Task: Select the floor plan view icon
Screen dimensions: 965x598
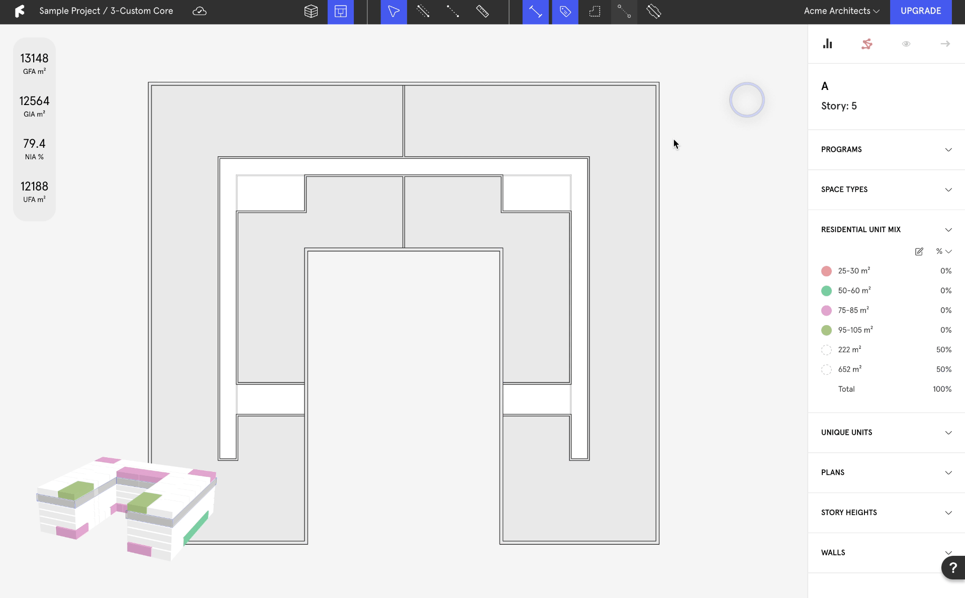Action: tap(341, 12)
